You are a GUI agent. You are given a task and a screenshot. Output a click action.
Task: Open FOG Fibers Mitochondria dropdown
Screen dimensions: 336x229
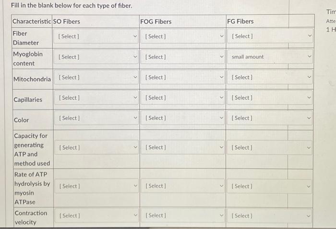[183, 77]
